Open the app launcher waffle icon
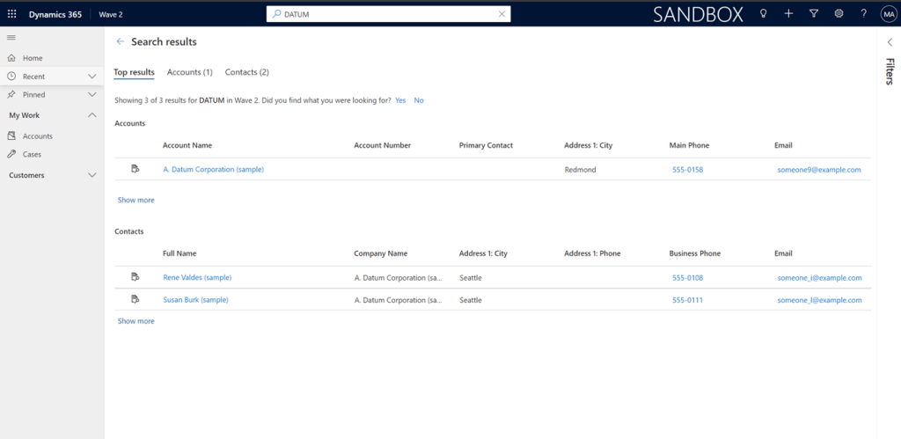The image size is (901, 439). (11, 14)
